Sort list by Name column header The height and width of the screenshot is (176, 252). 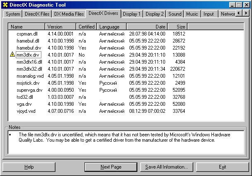tap(26, 27)
